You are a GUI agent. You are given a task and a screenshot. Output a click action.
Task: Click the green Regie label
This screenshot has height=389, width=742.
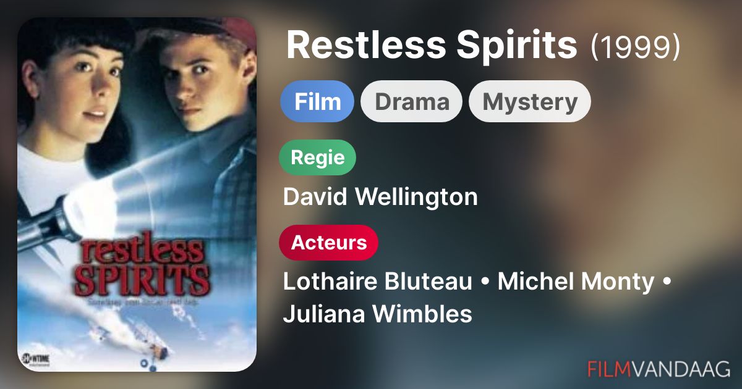[x=318, y=157]
